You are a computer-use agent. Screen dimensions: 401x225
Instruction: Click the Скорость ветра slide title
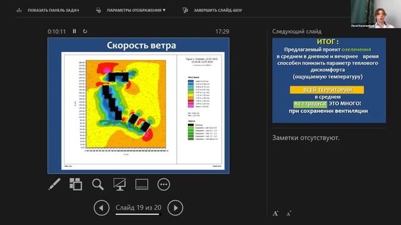(142, 46)
